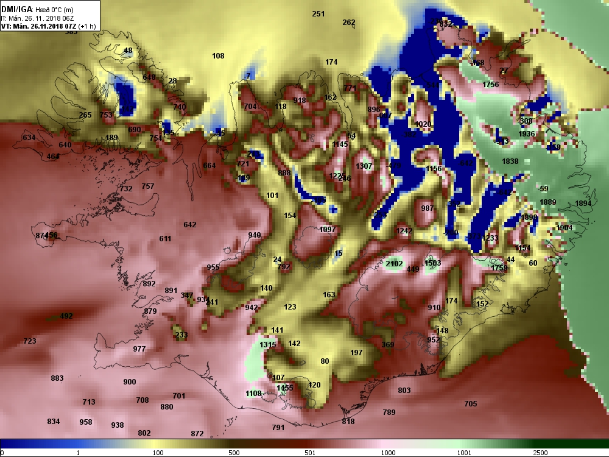Screen dimensions: 609x457
Task: Select the map value 108
Action: 218,56
